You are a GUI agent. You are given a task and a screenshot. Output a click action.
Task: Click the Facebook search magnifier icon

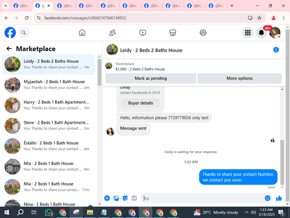24,33
